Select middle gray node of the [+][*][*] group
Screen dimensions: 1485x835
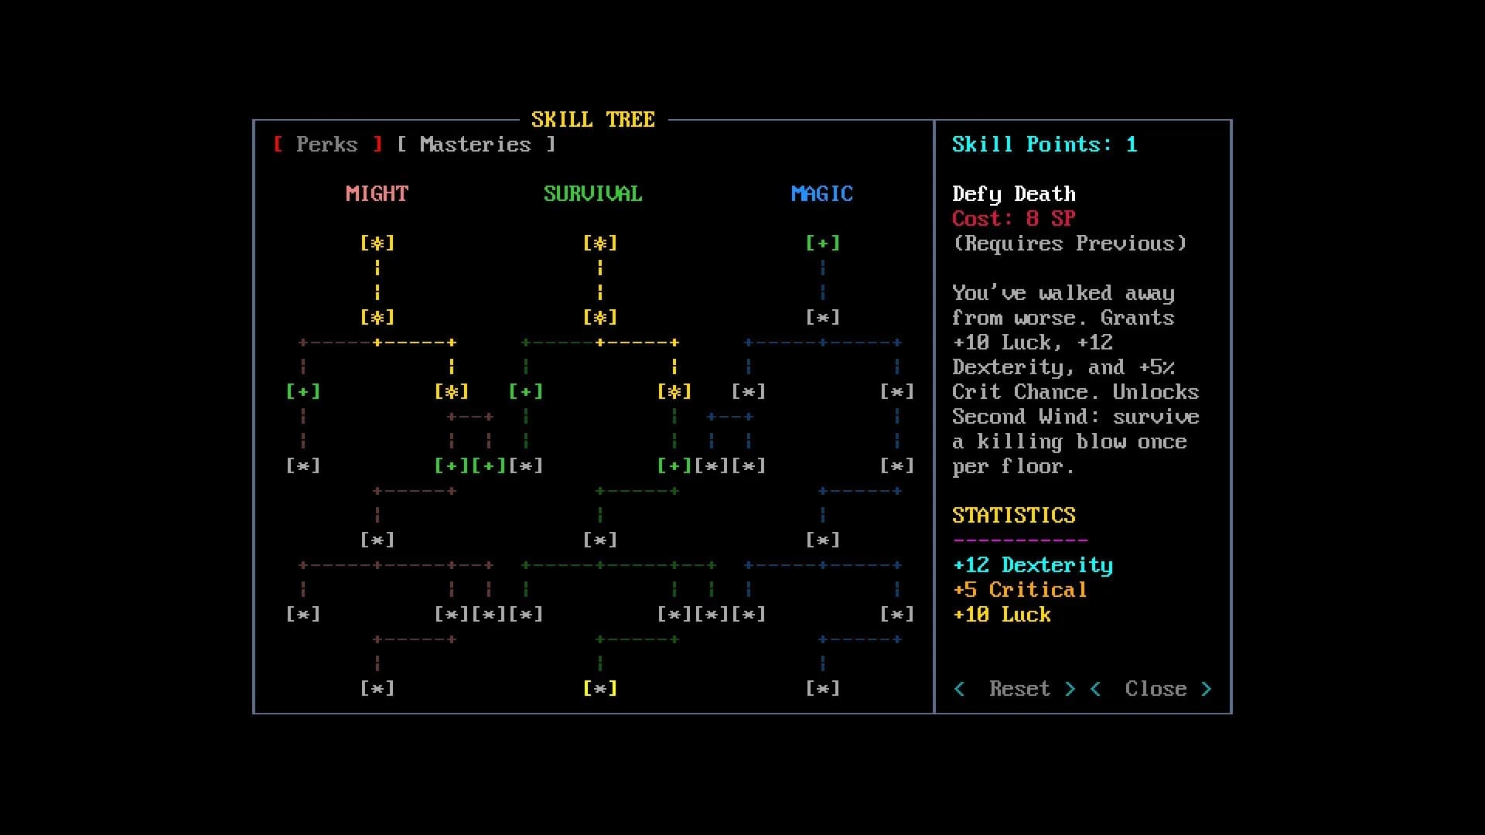[712, 465]
